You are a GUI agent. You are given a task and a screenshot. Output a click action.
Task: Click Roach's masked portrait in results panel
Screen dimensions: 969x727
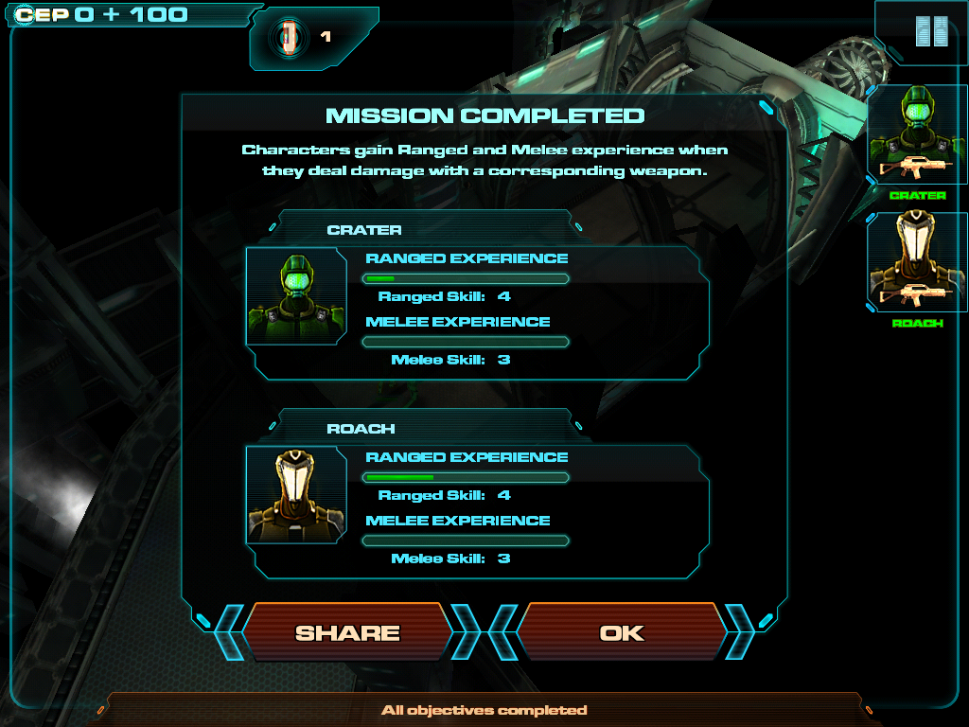pyautogui.click(x=296, y=495)
